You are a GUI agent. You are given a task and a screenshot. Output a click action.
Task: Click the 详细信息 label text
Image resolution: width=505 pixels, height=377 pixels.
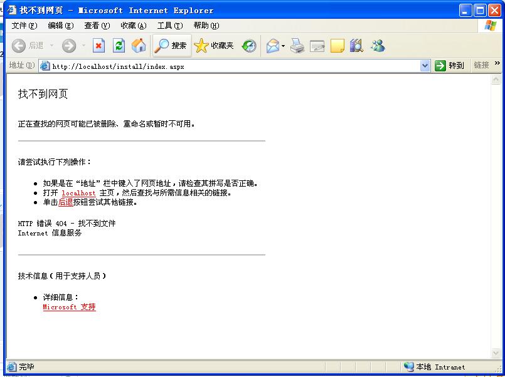[x=61, y=297]
